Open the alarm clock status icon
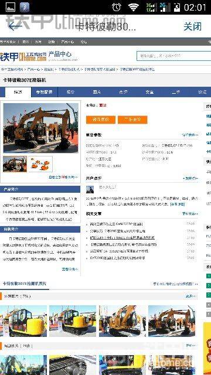 [x=117, y=7]
